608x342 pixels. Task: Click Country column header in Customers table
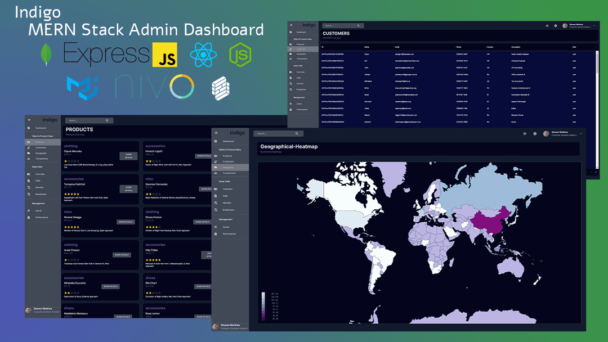click(490, 47)
